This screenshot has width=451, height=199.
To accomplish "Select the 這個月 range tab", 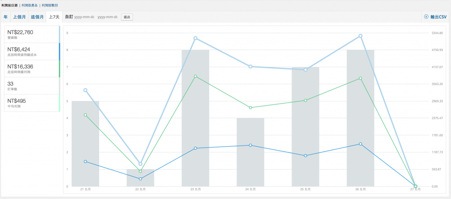I will point(37,17).
